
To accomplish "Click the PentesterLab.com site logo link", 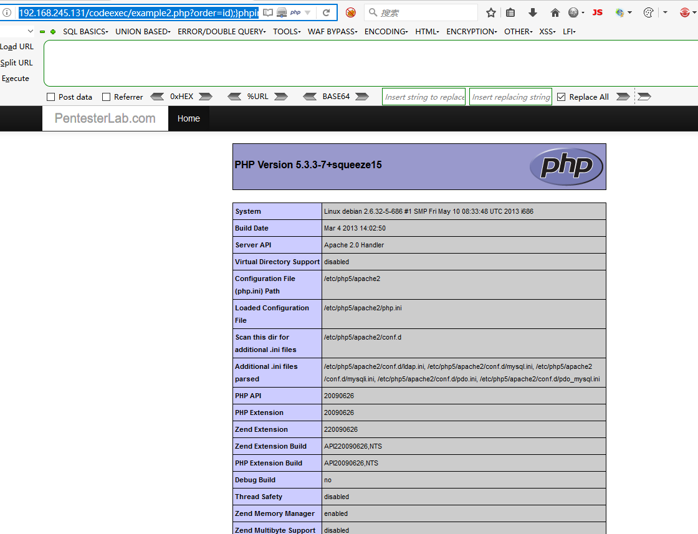I will pos(105,118).
